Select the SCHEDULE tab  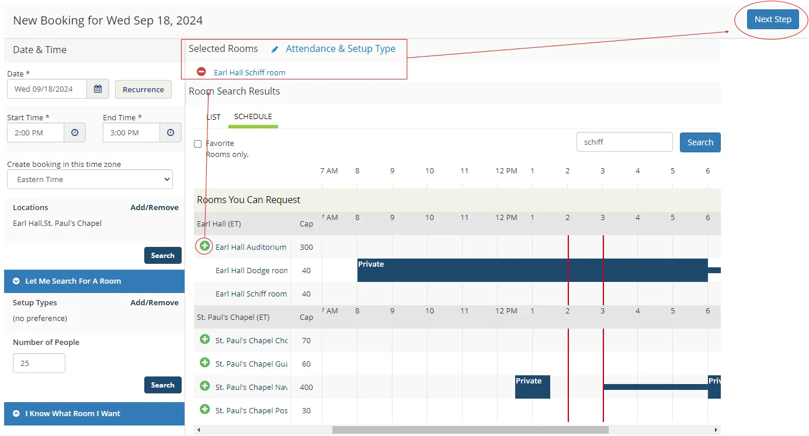click(x=253, y=117)
